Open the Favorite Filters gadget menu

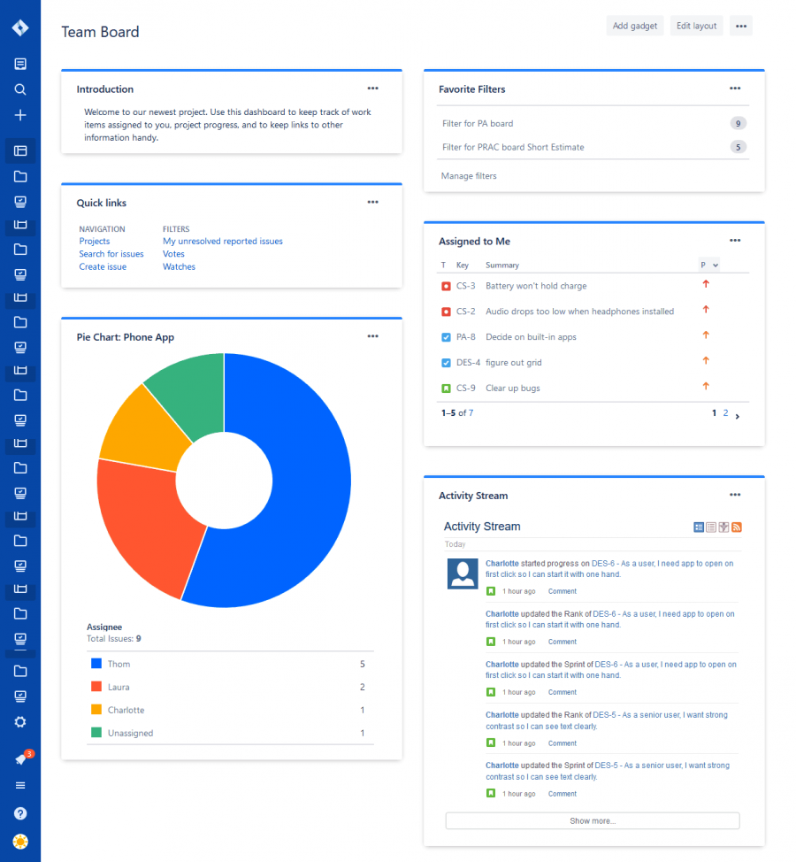coord(734,89)
